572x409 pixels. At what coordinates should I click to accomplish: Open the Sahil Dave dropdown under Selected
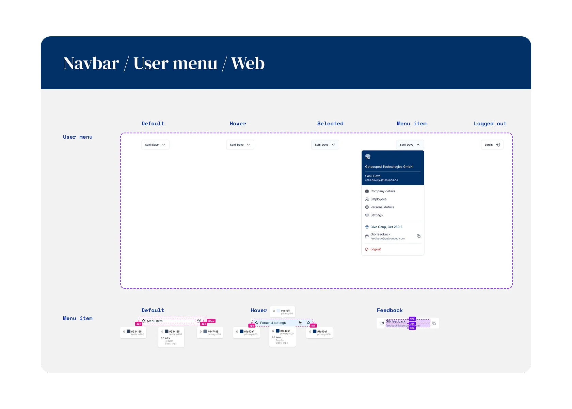[325, 145]
